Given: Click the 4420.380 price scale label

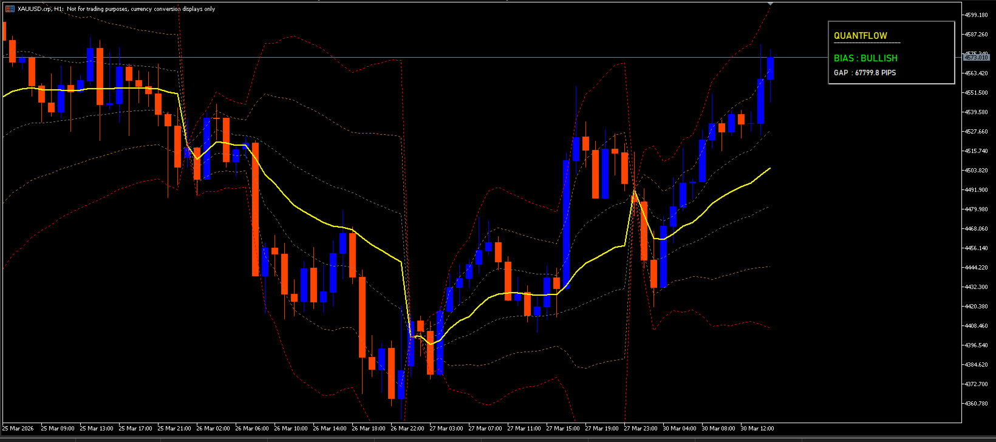Looking at the screenshot, I should click(x=976, y=307).
